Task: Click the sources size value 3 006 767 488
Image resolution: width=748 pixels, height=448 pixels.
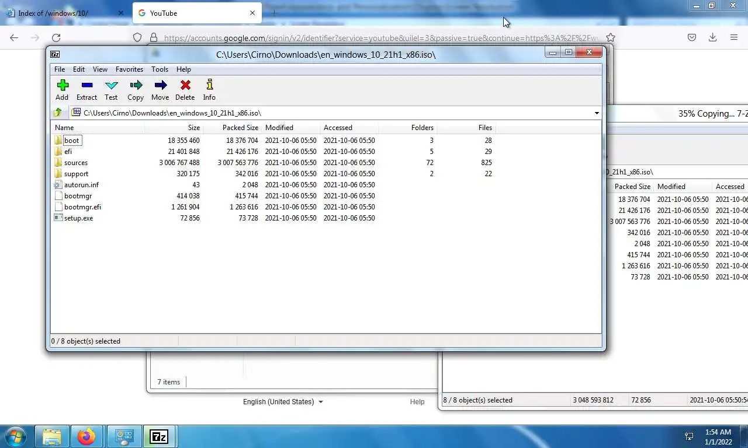Action: tap(179, 162)
